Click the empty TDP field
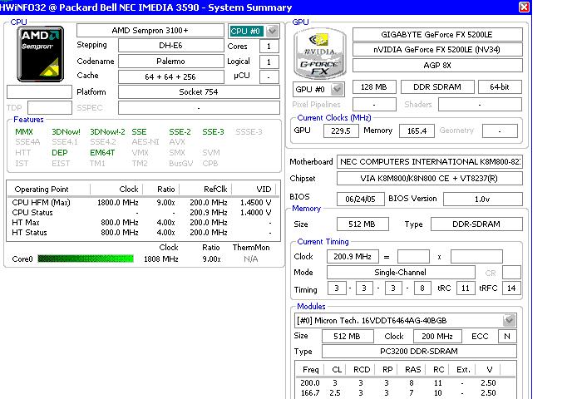 pos(50,108)
